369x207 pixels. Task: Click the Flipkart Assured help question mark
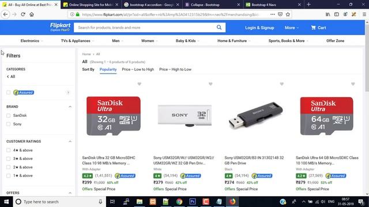pos(68,93)
